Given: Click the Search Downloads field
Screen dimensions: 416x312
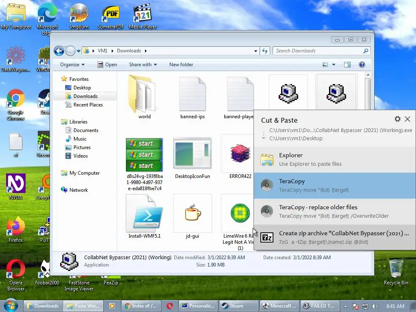Looking at the screenshot, I should 321,51.
